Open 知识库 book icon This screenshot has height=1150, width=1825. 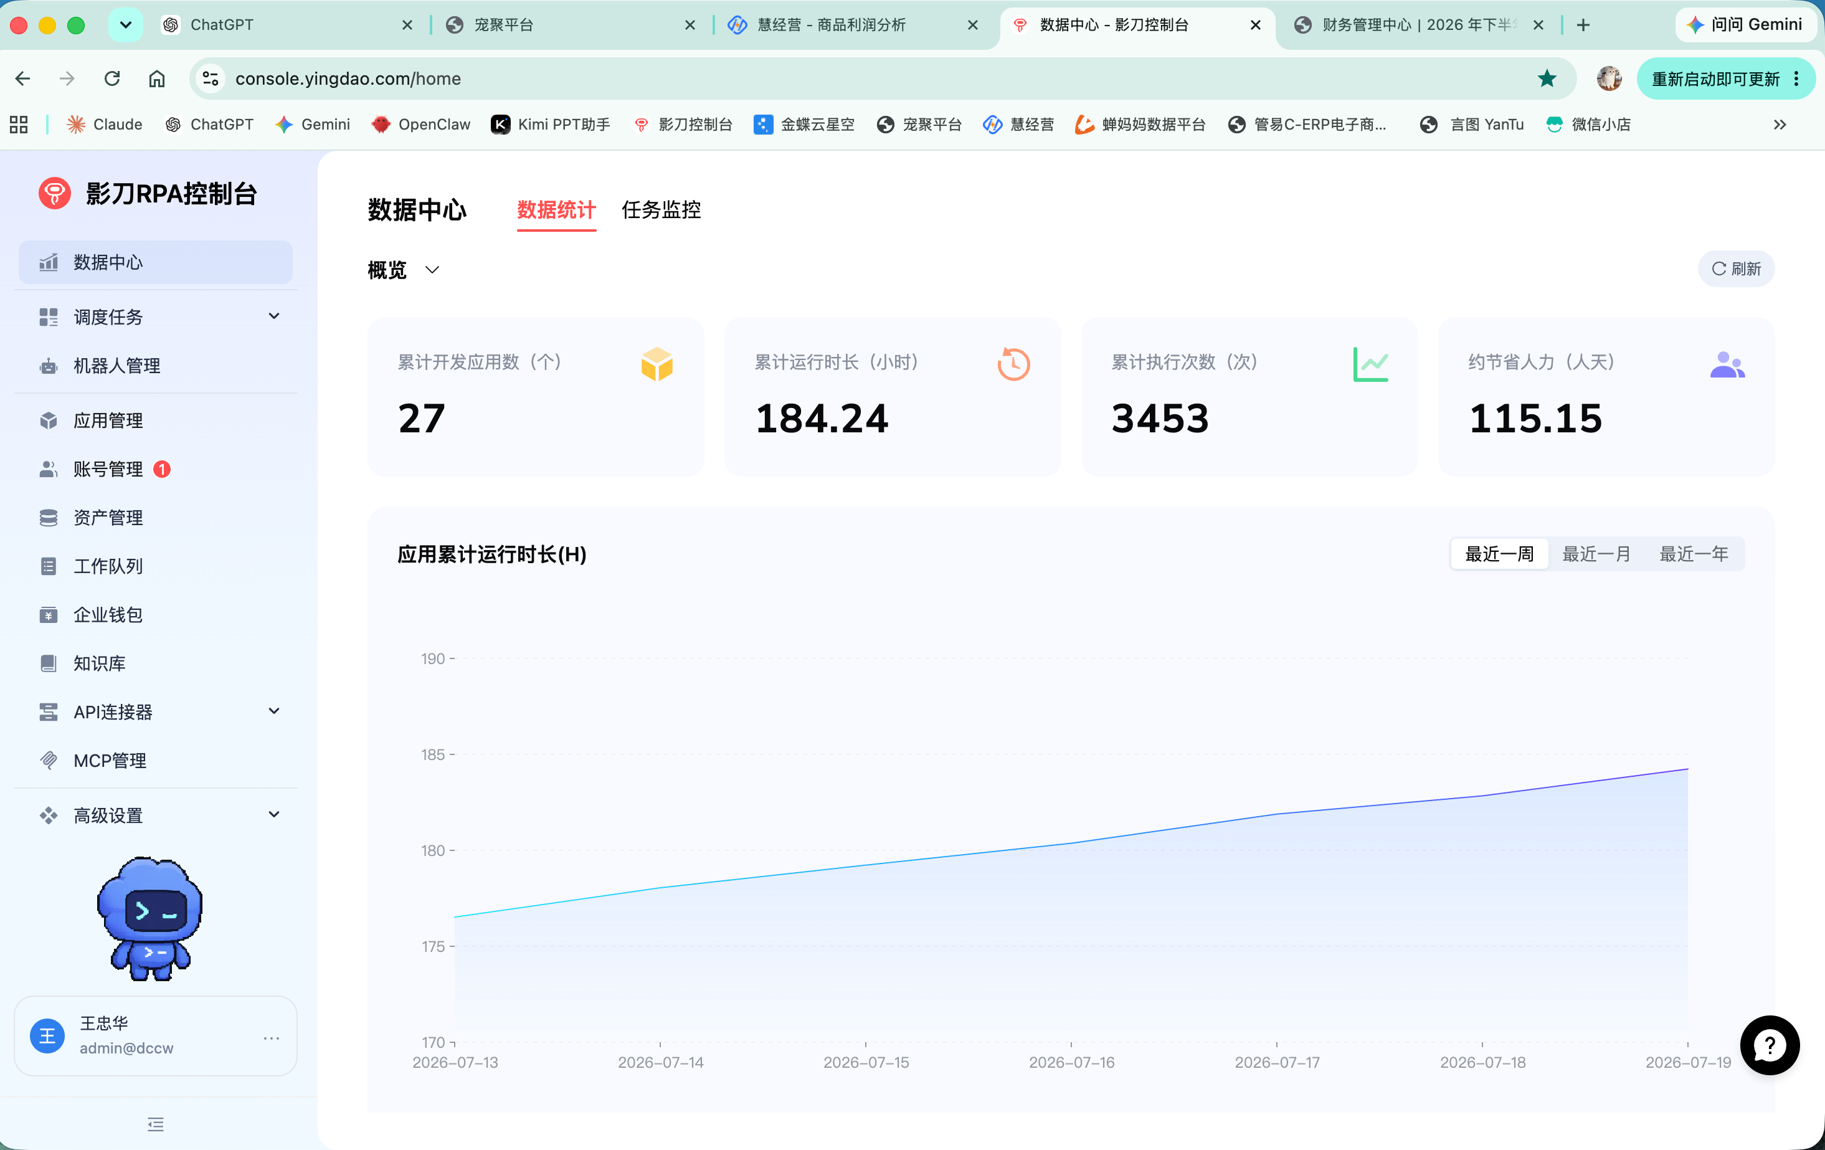point(49,663)
